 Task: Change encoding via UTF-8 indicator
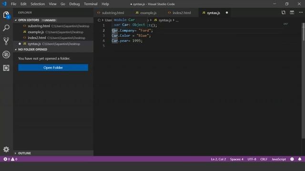point(252,159)
